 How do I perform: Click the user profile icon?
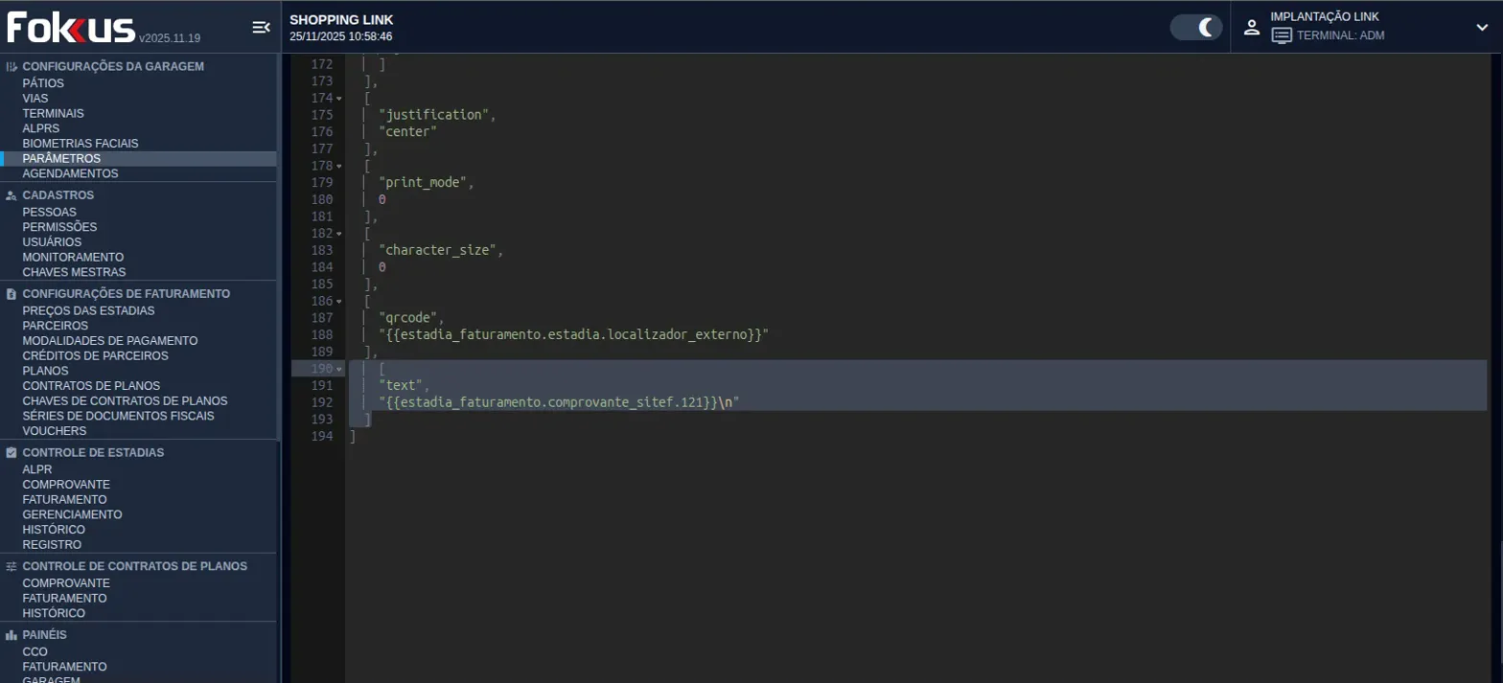point(1251,27)
